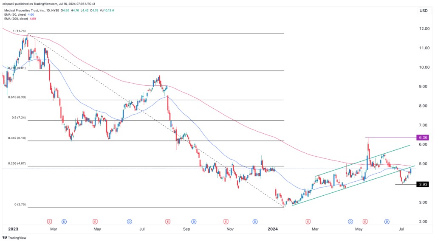Open the dividend marker right of Sep 2023
The width and height of the screenshot is (435, 242).
coord(193,221)
